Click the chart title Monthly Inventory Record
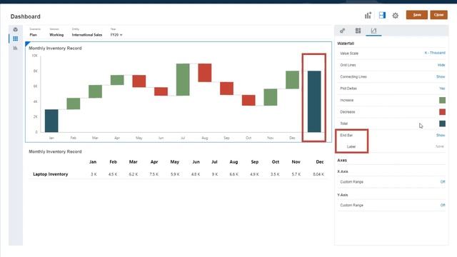The width and height of the screenshot is (457, 257). (x=55, y=48)
